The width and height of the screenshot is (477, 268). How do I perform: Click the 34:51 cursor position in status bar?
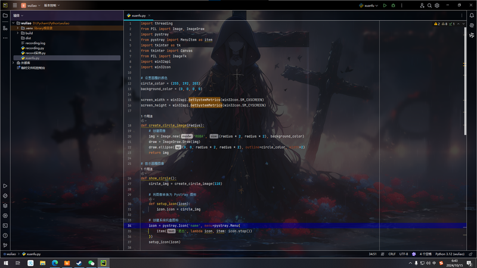click(x=373, y=254)
